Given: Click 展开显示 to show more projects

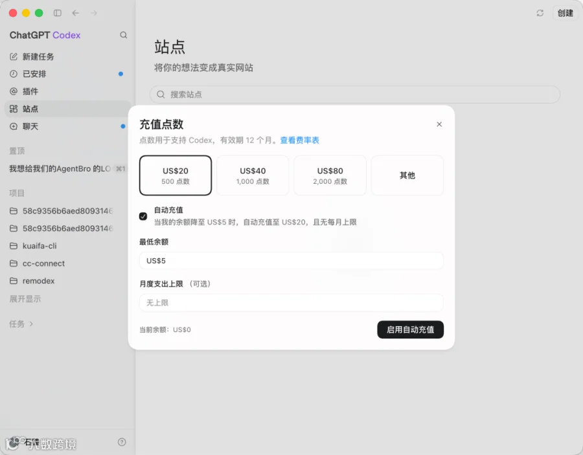Looking at the screenshot, I should [x=25, y=298].
